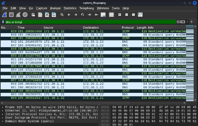
Task: Sort by the Time column header
Action: click(30, 27)
